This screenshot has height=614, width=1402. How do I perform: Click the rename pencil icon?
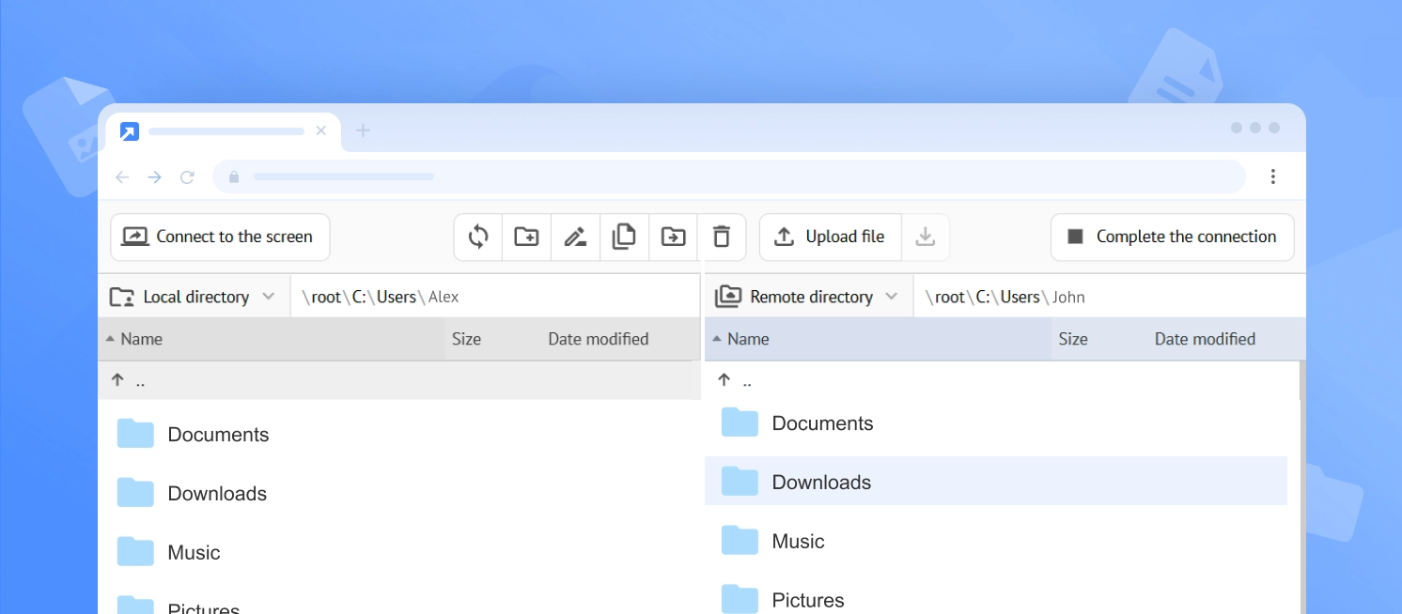575,237
